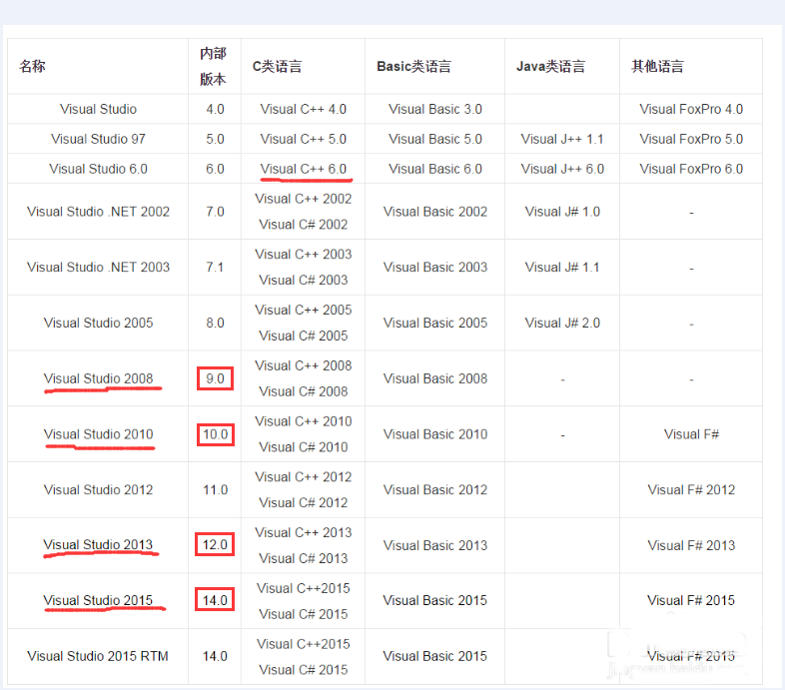Click the Visual C++ 2005 text
This screenshot has width=785, height=690.
(304, 310)
